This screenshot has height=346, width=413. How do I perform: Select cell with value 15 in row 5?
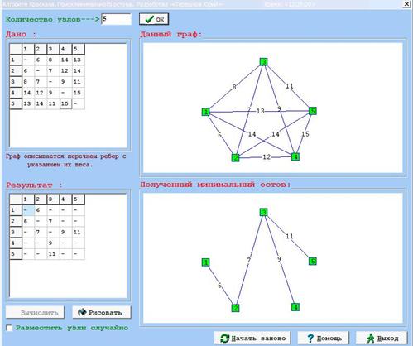point(66,103)
